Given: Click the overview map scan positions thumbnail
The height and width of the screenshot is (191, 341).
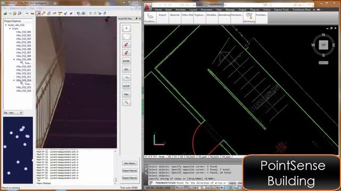Looking at the screenshot, I should pos(18,150).
